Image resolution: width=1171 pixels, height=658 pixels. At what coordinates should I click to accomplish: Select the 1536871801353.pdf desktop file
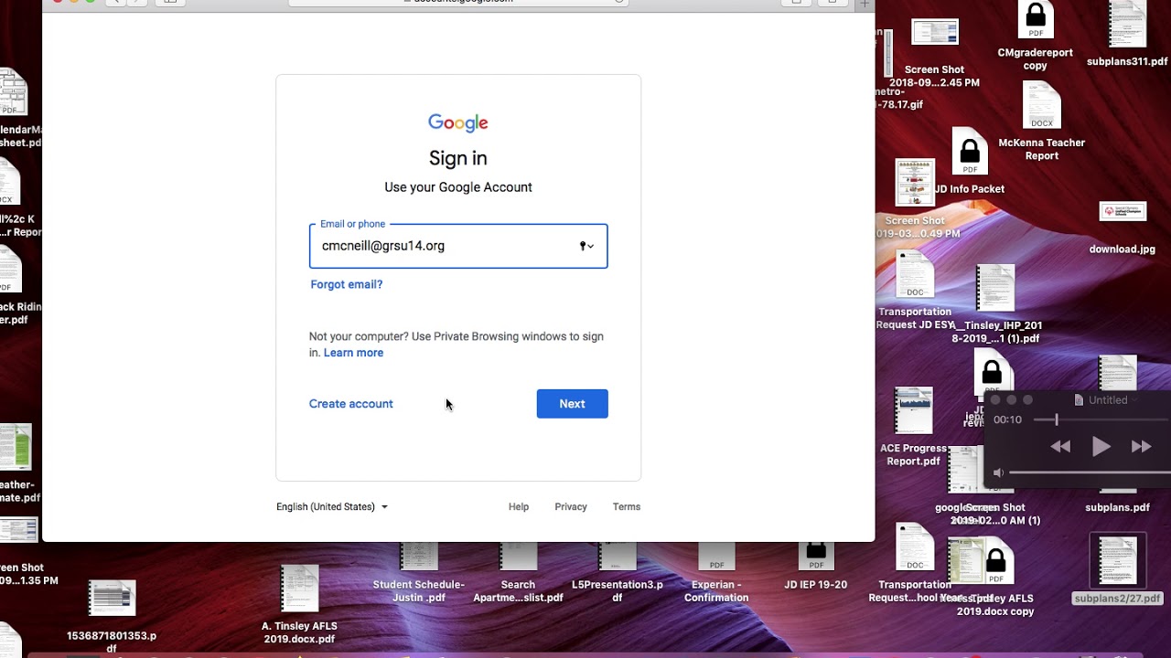112,599
